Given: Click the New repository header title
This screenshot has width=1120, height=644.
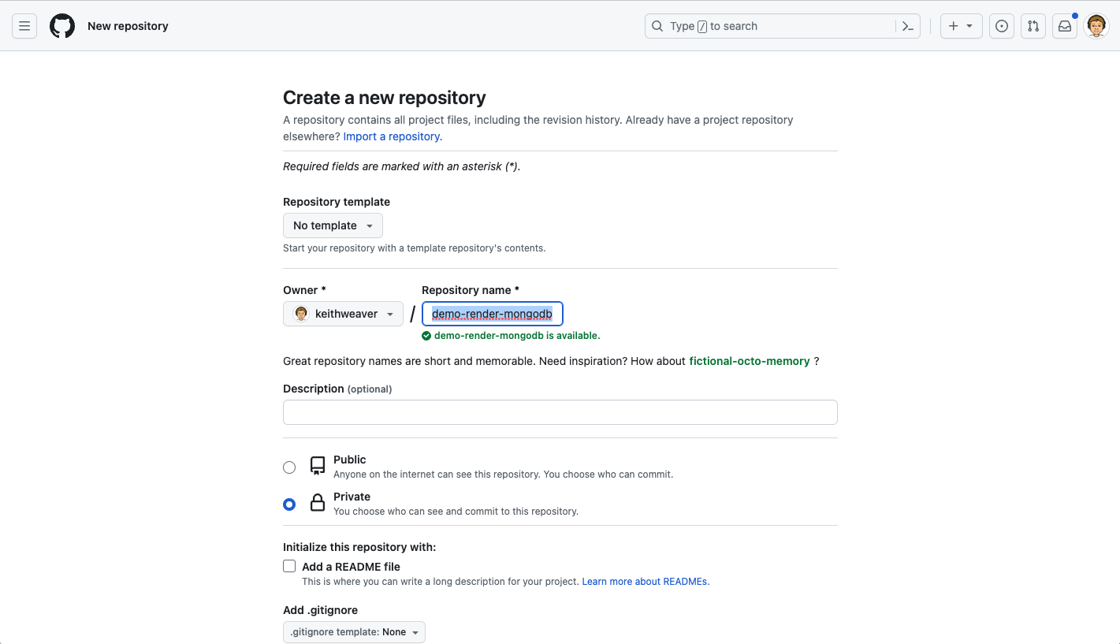Looking at the screenshot, I should 128,26.
